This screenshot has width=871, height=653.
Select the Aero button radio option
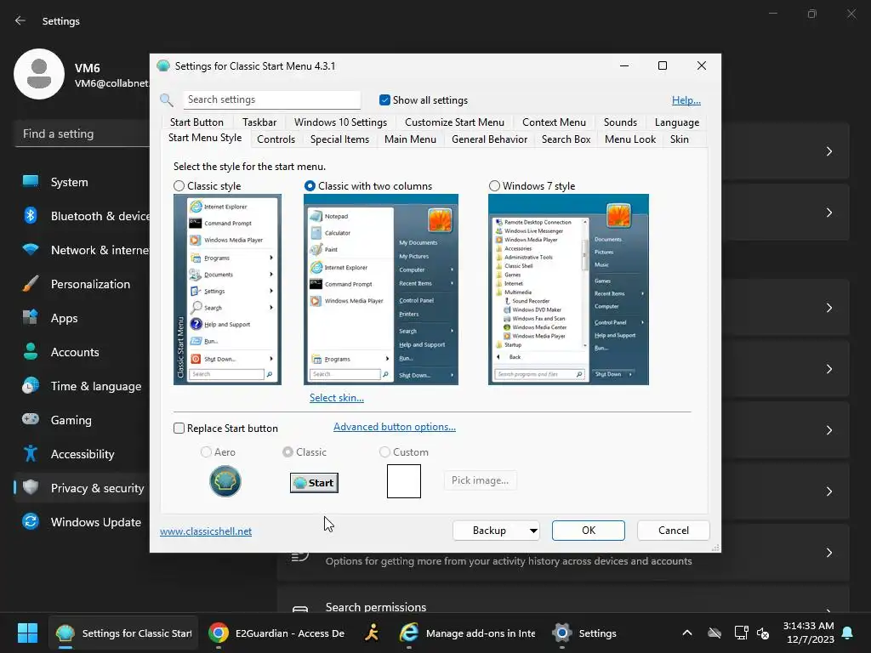[206, 452]
